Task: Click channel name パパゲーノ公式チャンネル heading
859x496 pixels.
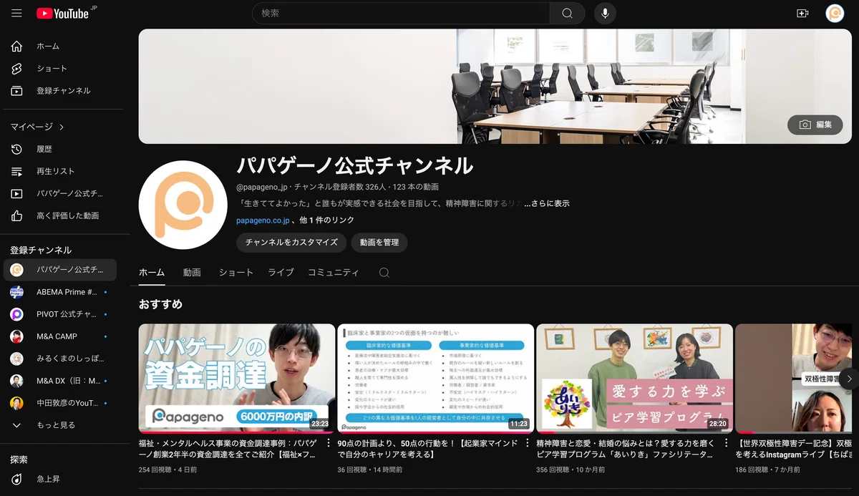Action: [x=355, y=165]
